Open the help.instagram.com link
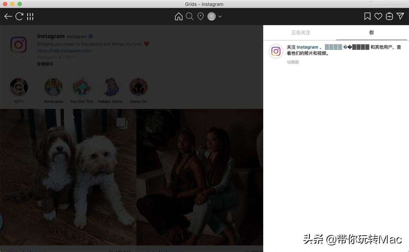The image size is (409, 252). pos(64,51)
